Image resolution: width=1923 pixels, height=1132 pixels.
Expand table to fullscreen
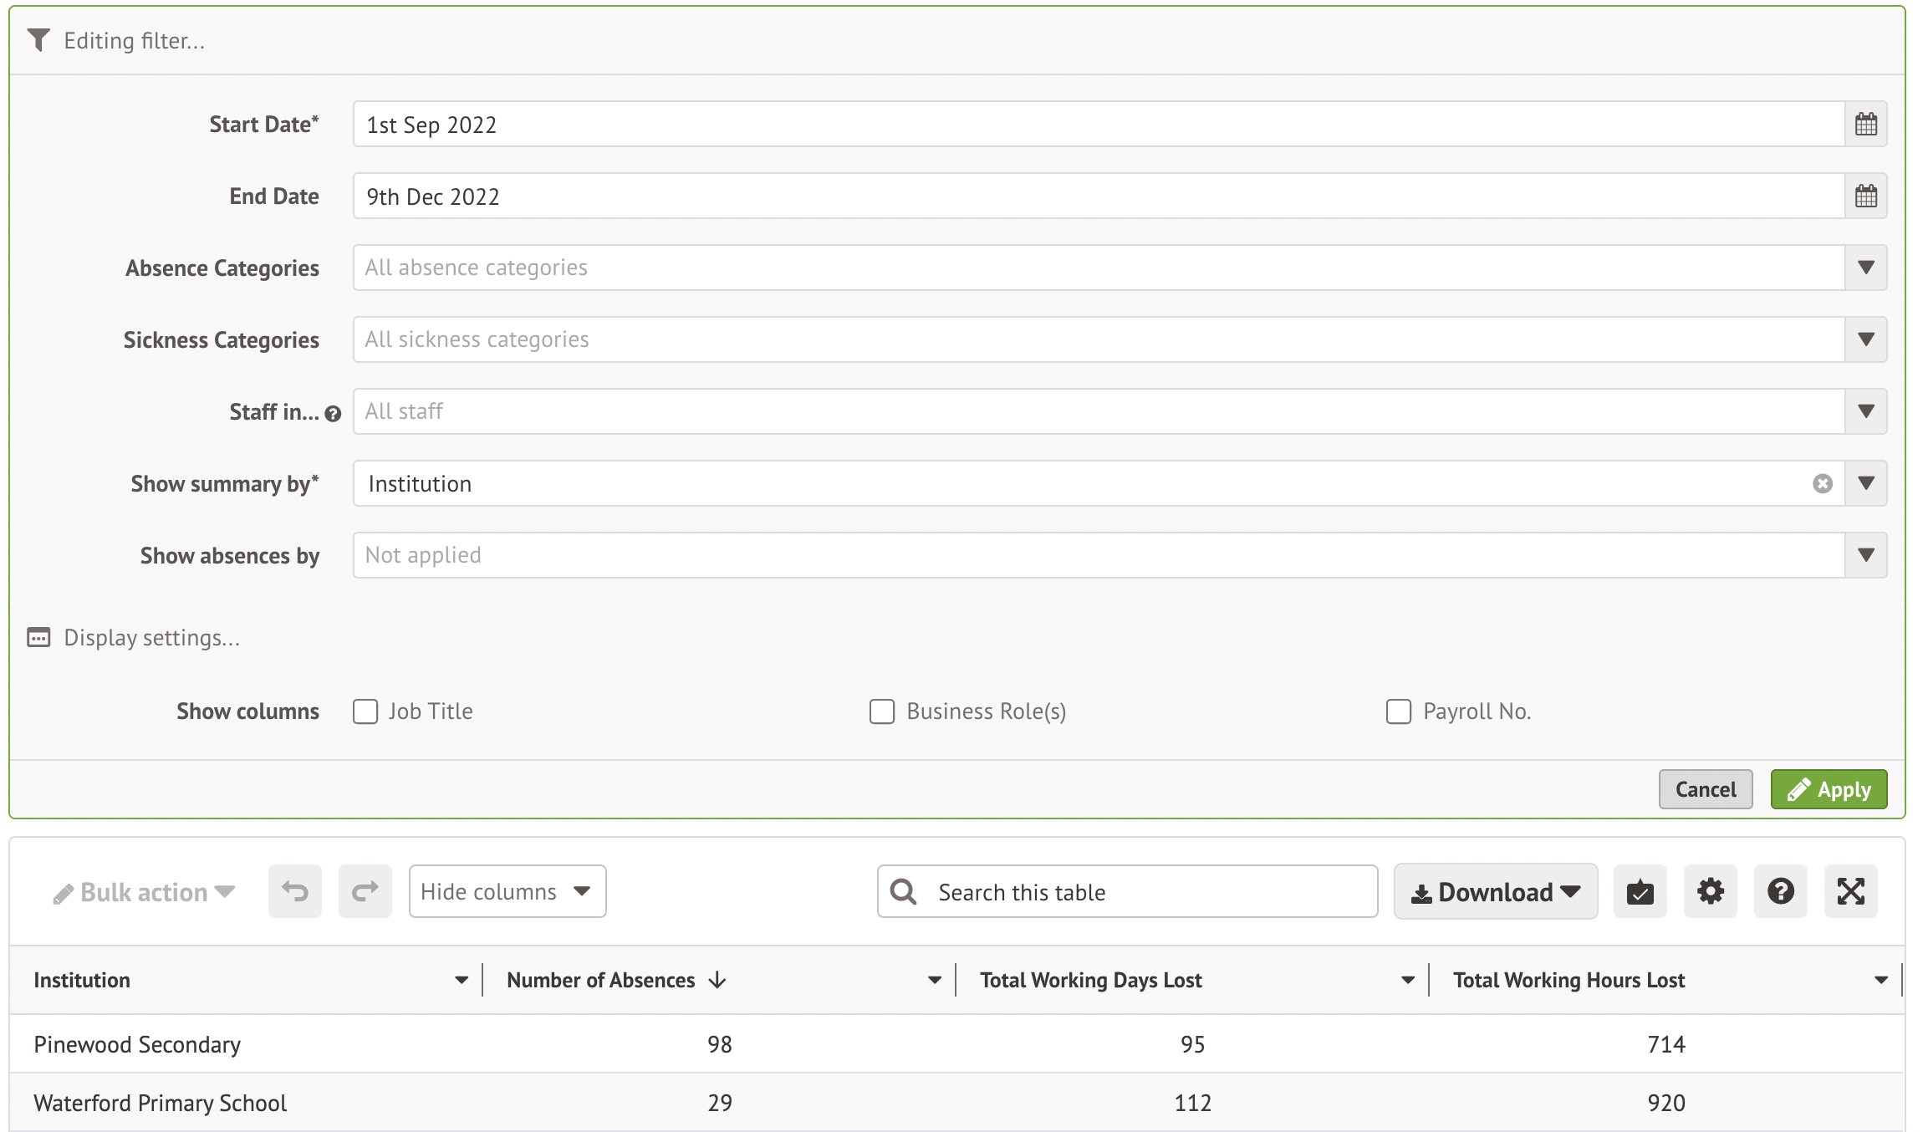click(1850, 891)
